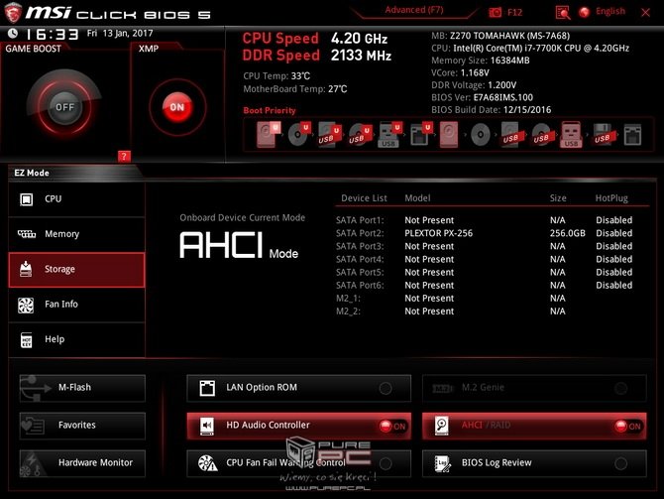Image resolution: width=664 pixels, height=499 pixels.
Task: Click the AHCI/RAID disk icon
Action: click(x=442, y=426)
